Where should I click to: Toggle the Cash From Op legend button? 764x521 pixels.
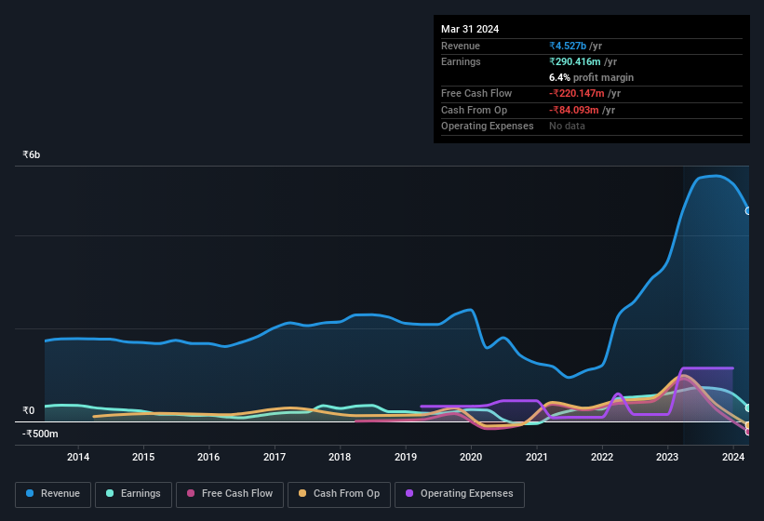339,494
